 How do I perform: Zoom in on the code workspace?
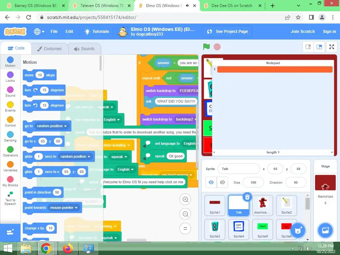185,199
